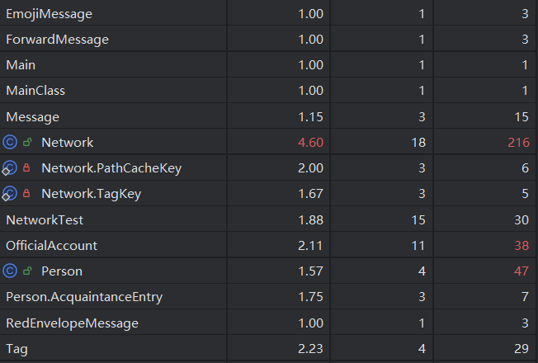Click the red lock icon beside Network.TagKey
Screen dimensions: 538x363
click(x=26, y=194)
